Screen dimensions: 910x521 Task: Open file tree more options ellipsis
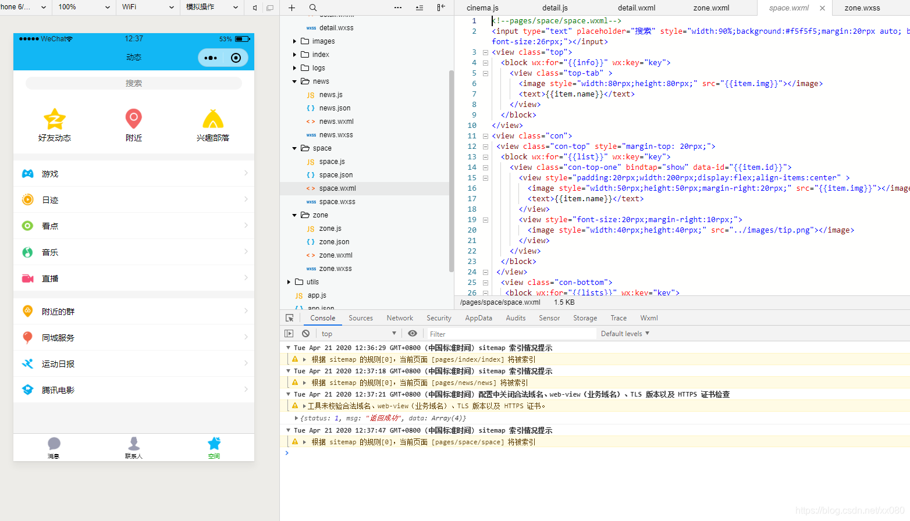coord(398,8)
